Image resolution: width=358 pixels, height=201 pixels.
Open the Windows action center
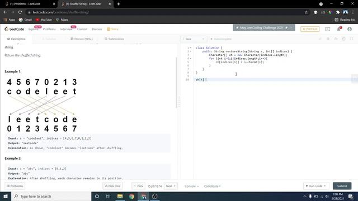tap(351, 196)
